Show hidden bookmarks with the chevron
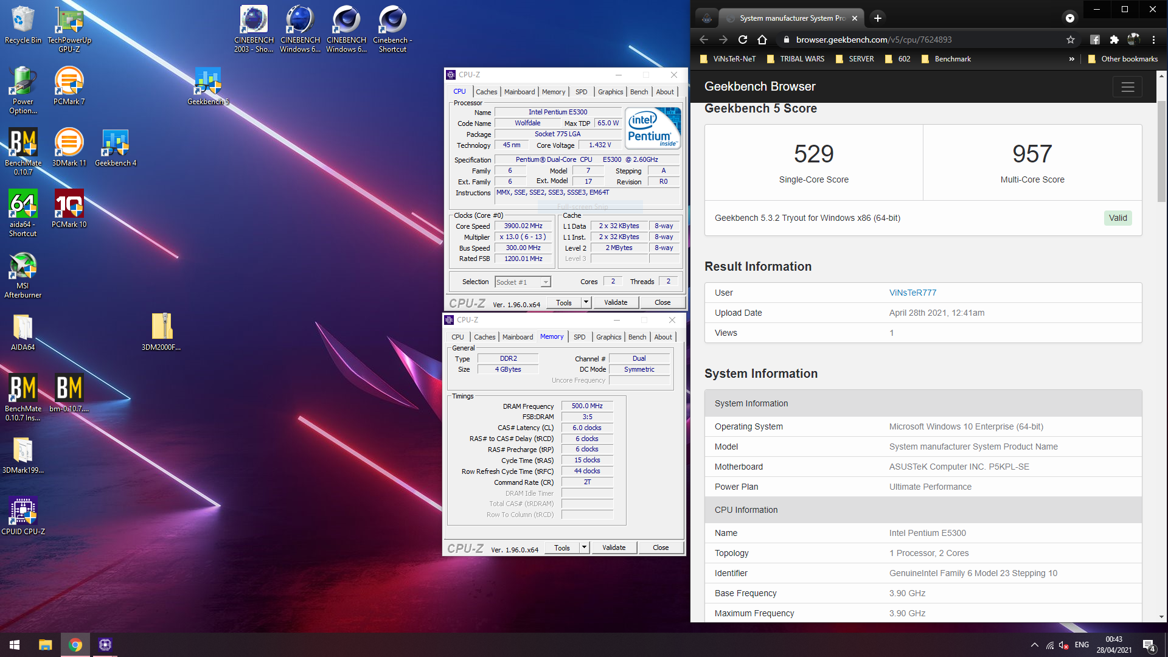1168x657 pixels. (1071, 59)
